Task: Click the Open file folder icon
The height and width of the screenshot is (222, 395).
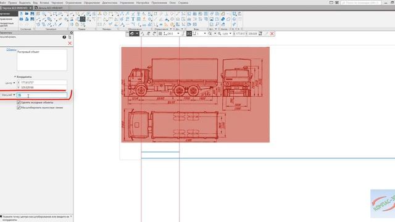Action: coord(27,14)
